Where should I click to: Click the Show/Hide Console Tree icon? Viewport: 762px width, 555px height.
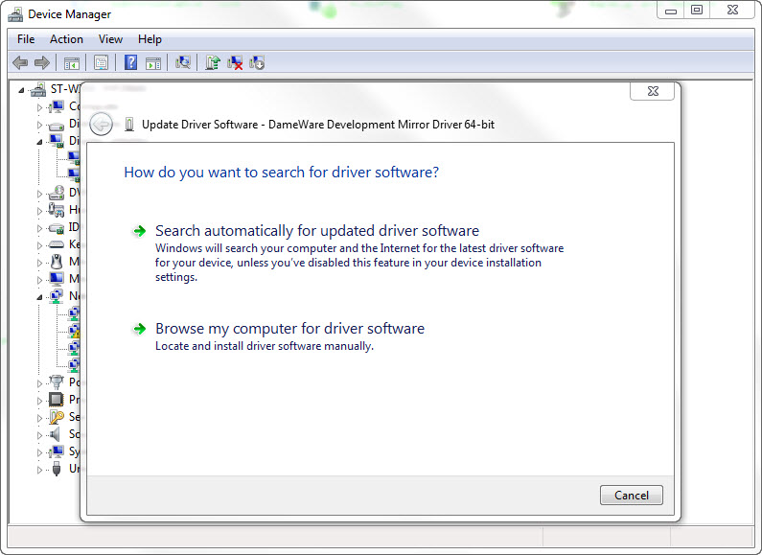[x=71, y=63]
